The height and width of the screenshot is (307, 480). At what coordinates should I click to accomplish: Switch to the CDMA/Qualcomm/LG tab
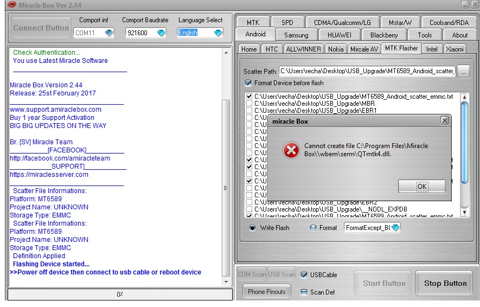click(x=342, y=23)
